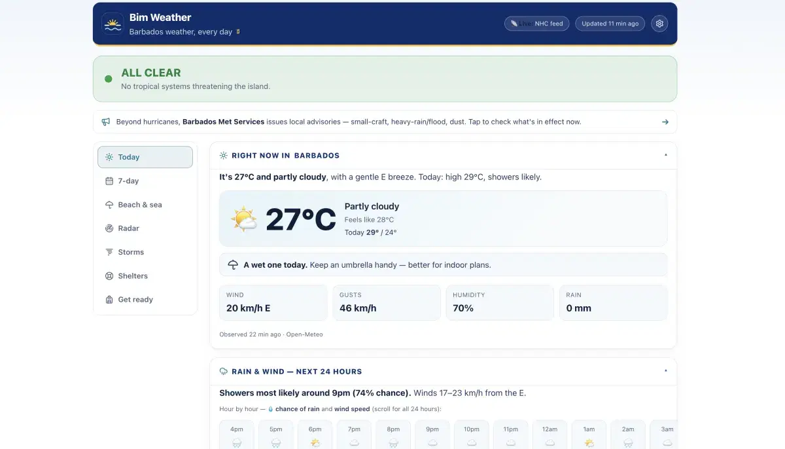Open the Storms tab
The image size is (785, 449).
(145, 252)
